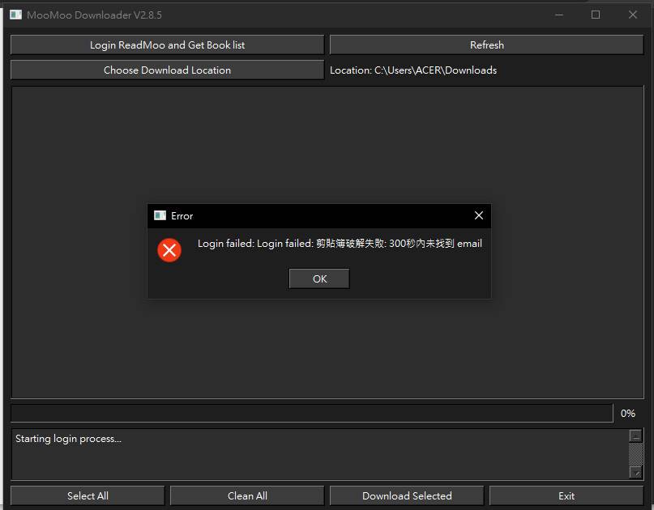Click the Error dialog title bar icon

(x=160, y=216)
